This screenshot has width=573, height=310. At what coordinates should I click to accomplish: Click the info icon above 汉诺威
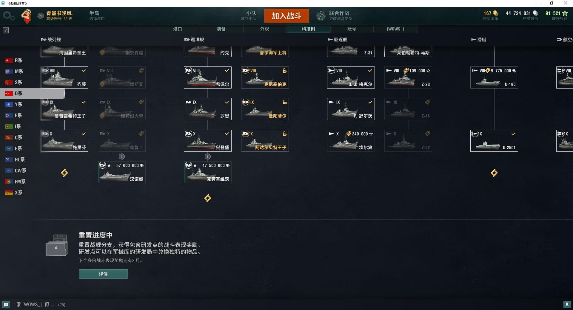[x=122, y=156]
